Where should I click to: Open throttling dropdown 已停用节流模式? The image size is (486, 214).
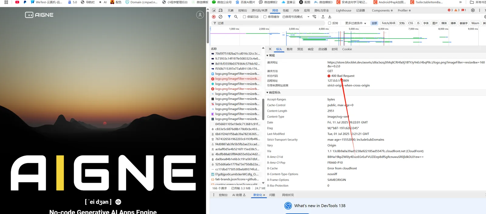coord(296,17)
